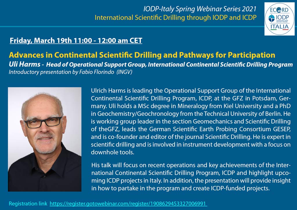Click 'International Scientific Drilling through IODP and ICDP' subtitle
297x210 pixels.
175,18
